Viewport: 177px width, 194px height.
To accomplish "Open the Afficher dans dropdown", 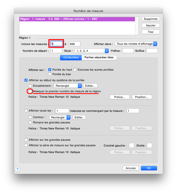I will (x=136, y=44).
